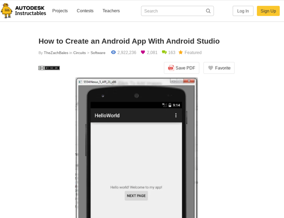This screenshot has width=284, height=218.
Task: Click the magnifying glass search icon
Action: (208, 11)
